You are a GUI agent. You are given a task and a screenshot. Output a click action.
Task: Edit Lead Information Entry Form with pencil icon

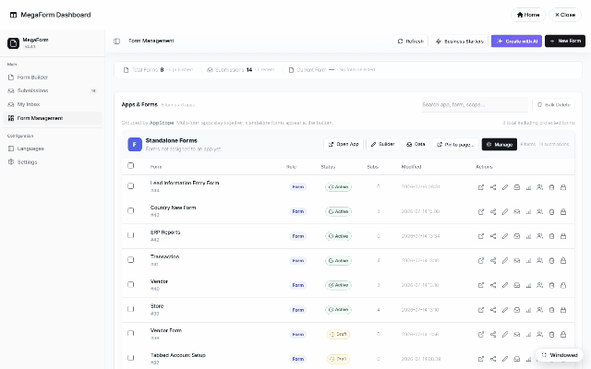505,187
